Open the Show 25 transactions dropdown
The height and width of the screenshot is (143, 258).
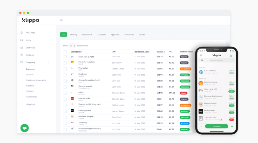[x=72, y=45]
